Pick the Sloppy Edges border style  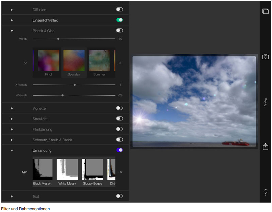click(x=92, y=170)
